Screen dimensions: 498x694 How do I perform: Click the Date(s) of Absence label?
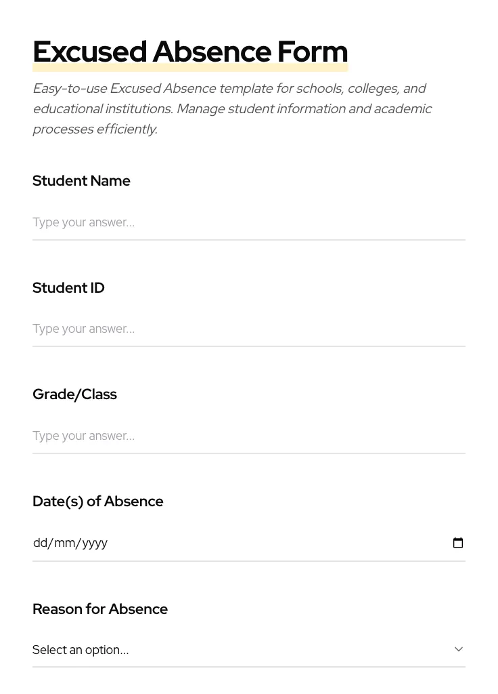coord(97,501)
